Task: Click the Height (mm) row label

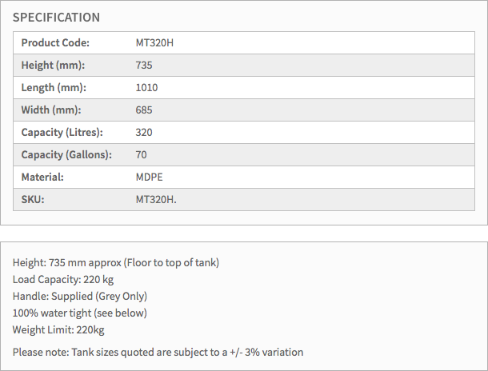Action: [x=53, y=65]
